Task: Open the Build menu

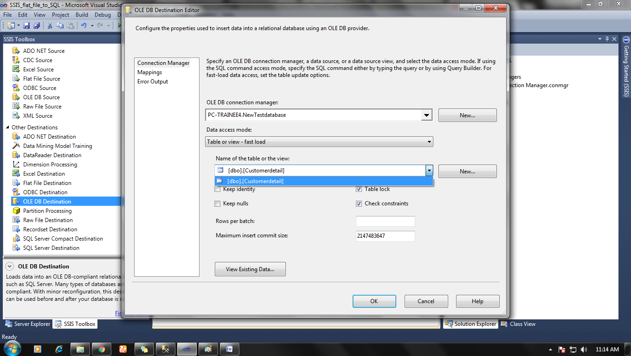Action: (82, 15)
